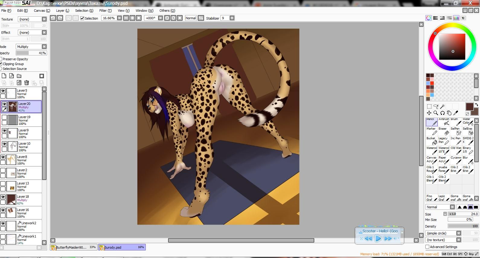480x258 pixels.
Task: Select the Bucket fill tool
Action: (432, 141)
